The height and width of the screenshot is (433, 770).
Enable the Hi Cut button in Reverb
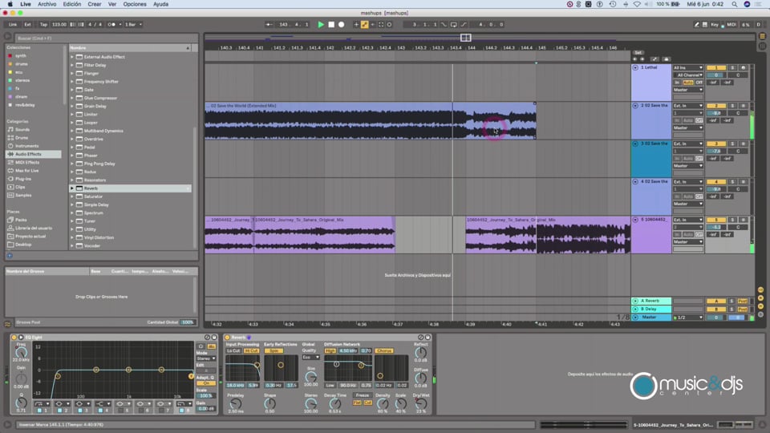251,350
